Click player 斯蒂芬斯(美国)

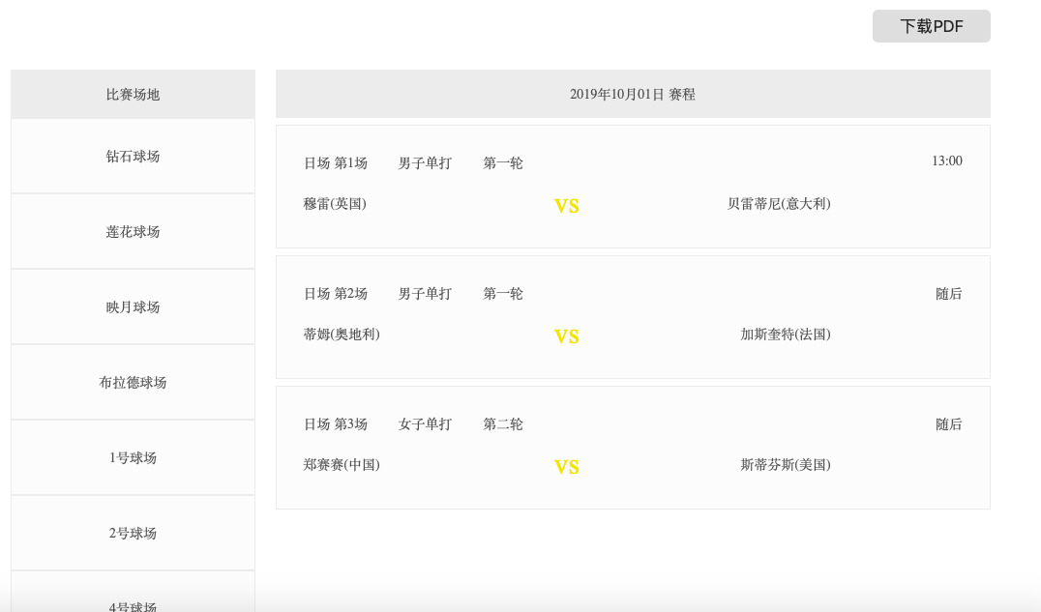point(786,465)
